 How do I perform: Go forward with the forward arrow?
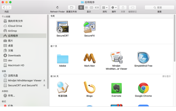tap(9, 8)
